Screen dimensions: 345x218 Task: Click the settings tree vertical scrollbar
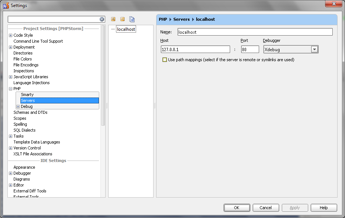pyautogui.click(x=103, y=76)
